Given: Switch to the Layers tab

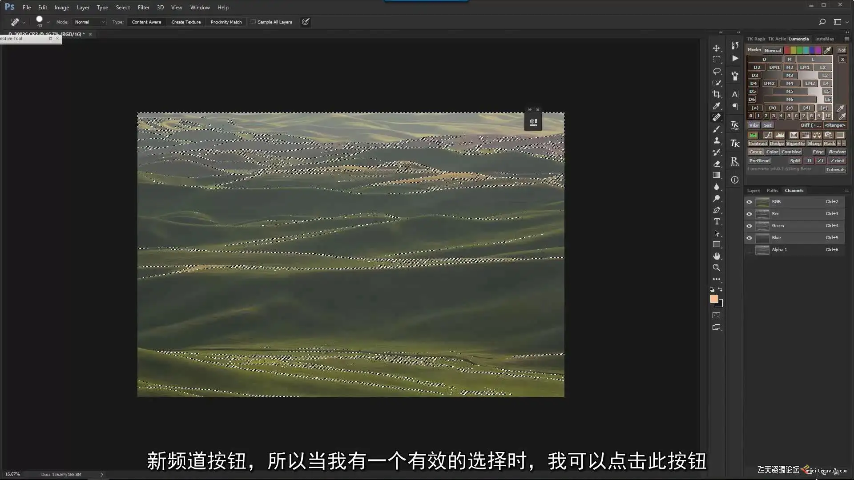Looking at the screenshot, I should click(753, 190).
